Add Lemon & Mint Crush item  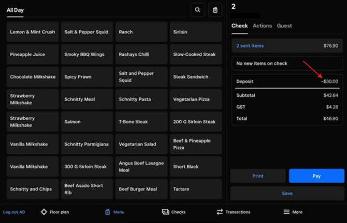tap(33, 32)
